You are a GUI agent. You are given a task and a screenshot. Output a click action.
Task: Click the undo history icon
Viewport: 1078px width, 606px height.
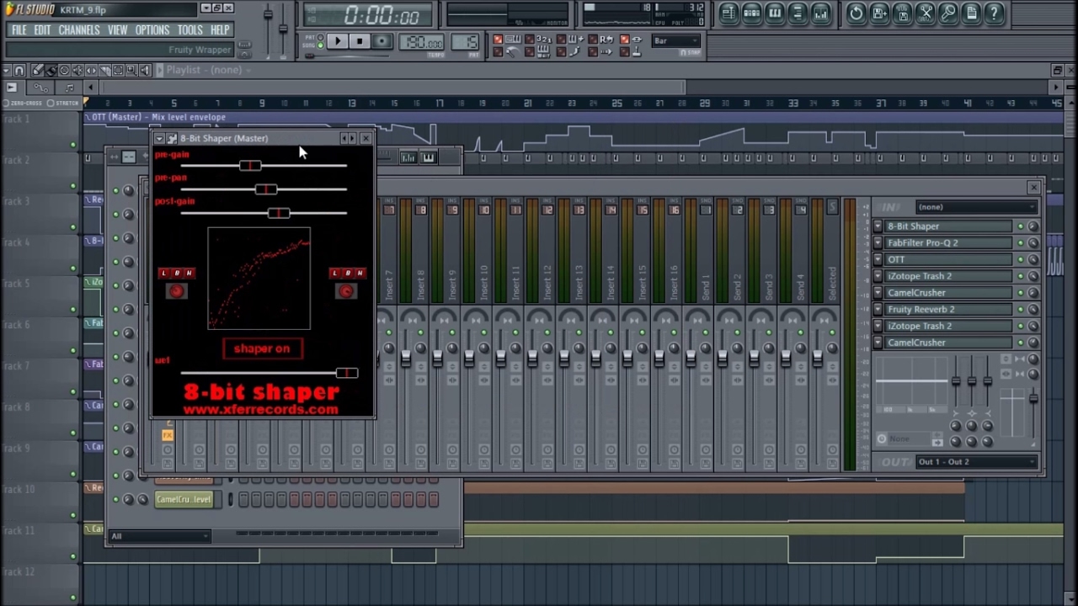tap(857, 13)
